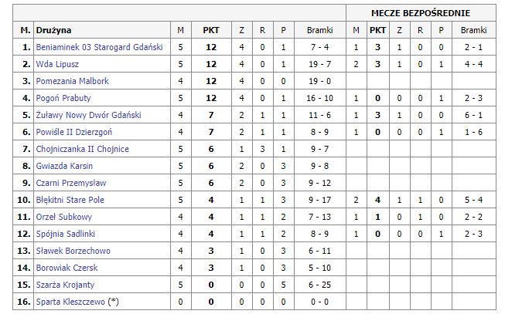Click the MECZE BEZPOŚREDNIE header

point(420,13)
